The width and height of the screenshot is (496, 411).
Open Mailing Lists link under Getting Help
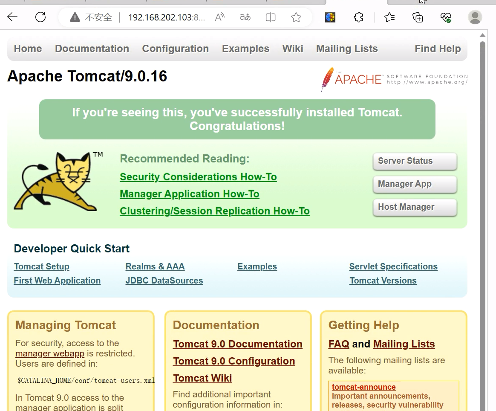404,344
